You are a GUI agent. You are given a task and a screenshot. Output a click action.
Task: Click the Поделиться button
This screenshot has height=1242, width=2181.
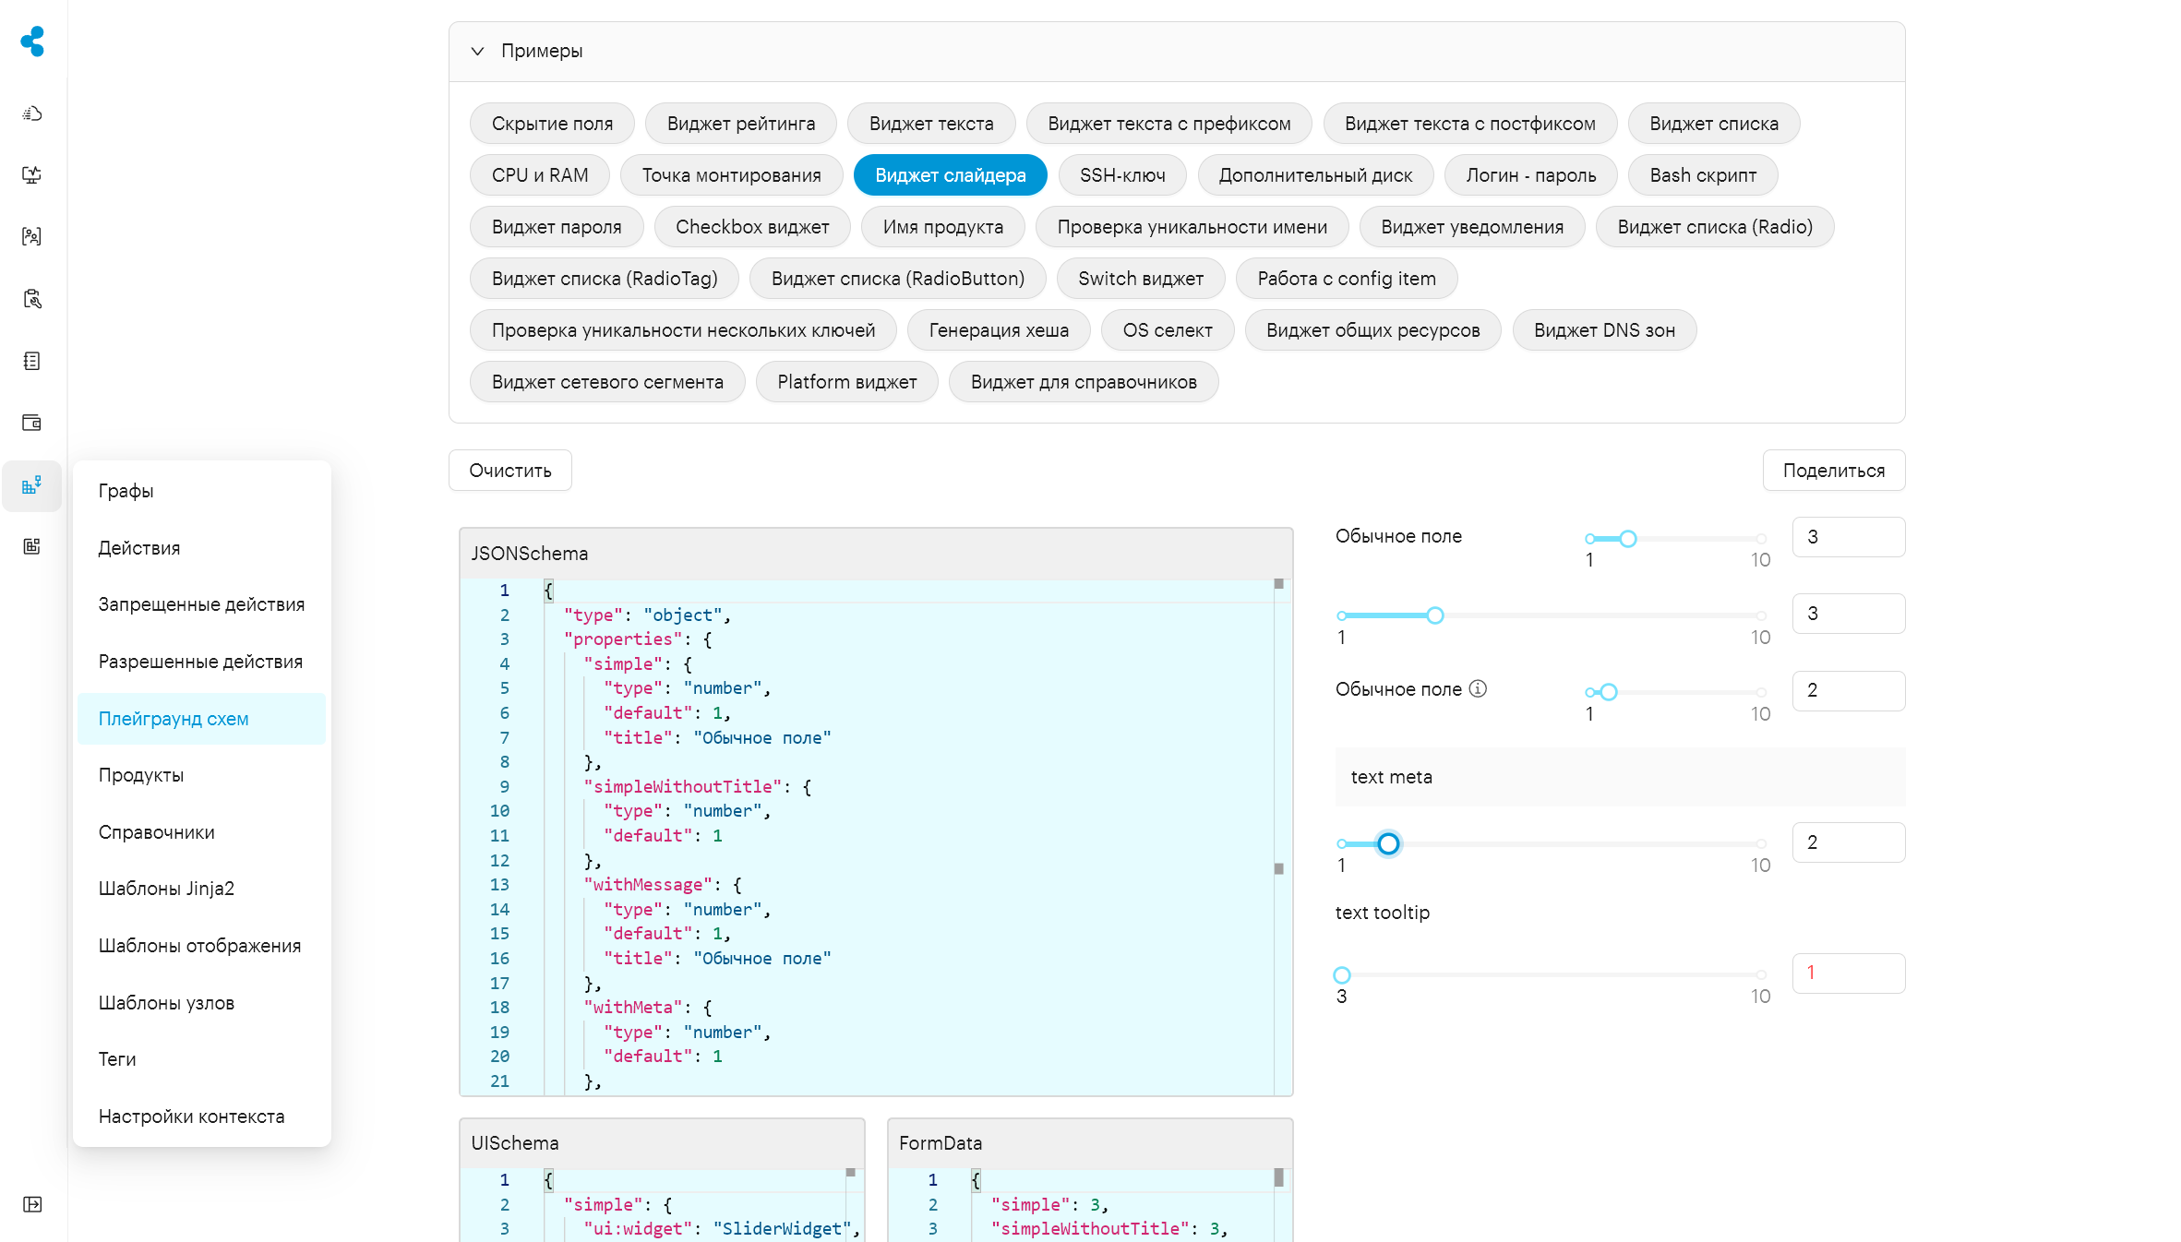pos(1833,471)
